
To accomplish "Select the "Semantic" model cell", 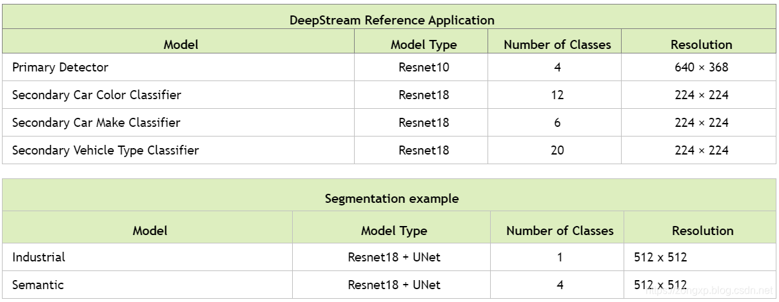I will coord(38,285).
